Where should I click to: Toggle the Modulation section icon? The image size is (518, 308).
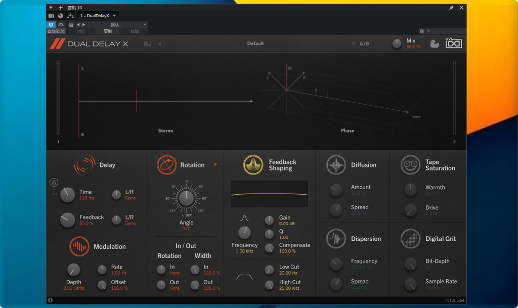point(79,246)
